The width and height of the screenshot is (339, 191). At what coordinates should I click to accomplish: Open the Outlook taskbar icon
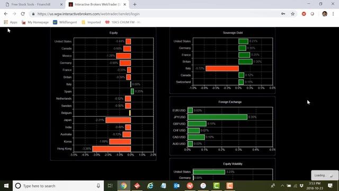coord(176,186)
